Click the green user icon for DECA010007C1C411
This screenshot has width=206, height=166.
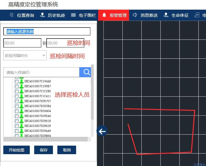[22, 96]
